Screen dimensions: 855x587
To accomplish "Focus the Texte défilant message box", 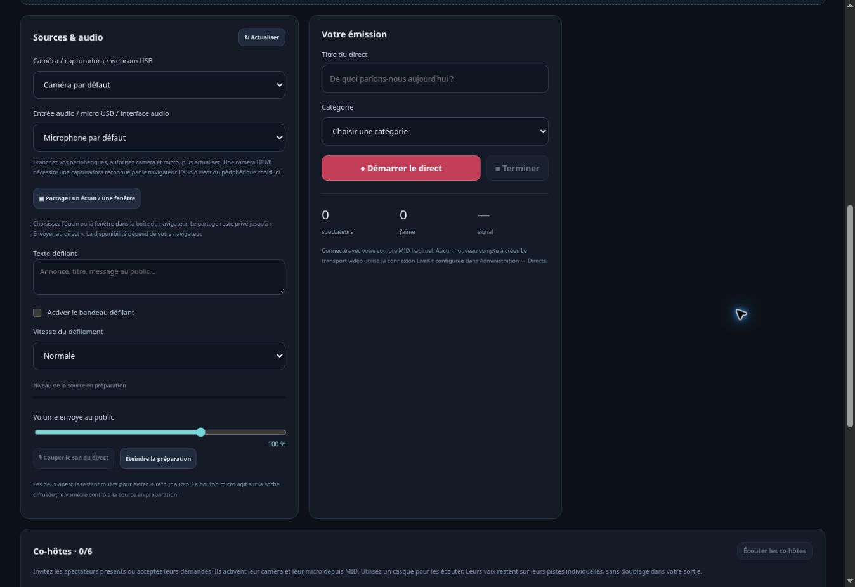I will 159,277.
